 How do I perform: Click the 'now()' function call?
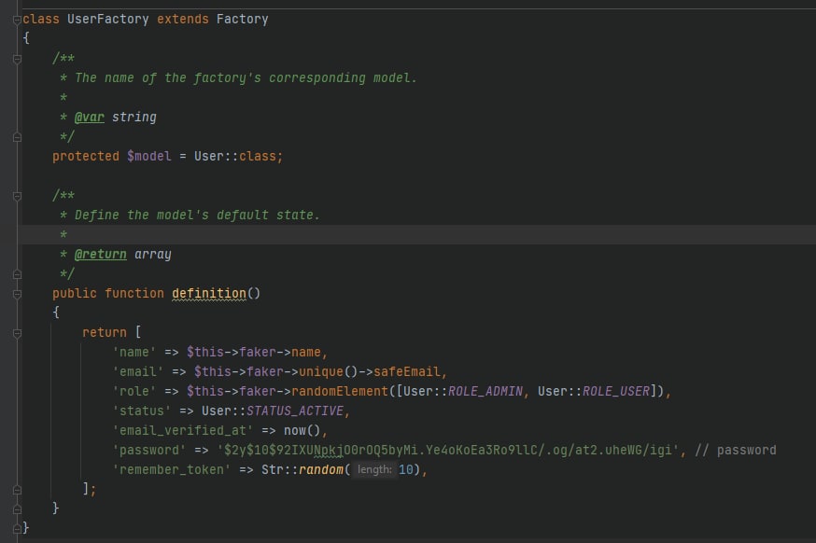[x=302, y=431]
